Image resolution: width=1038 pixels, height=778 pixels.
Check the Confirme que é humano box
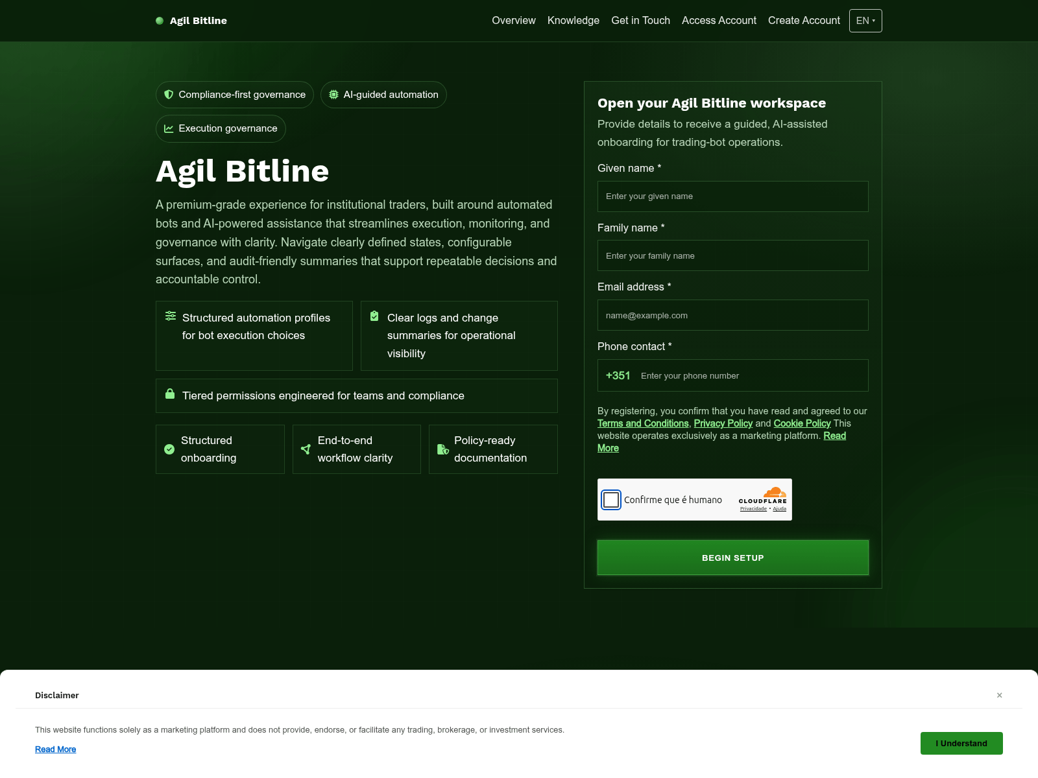coord(611,500)
